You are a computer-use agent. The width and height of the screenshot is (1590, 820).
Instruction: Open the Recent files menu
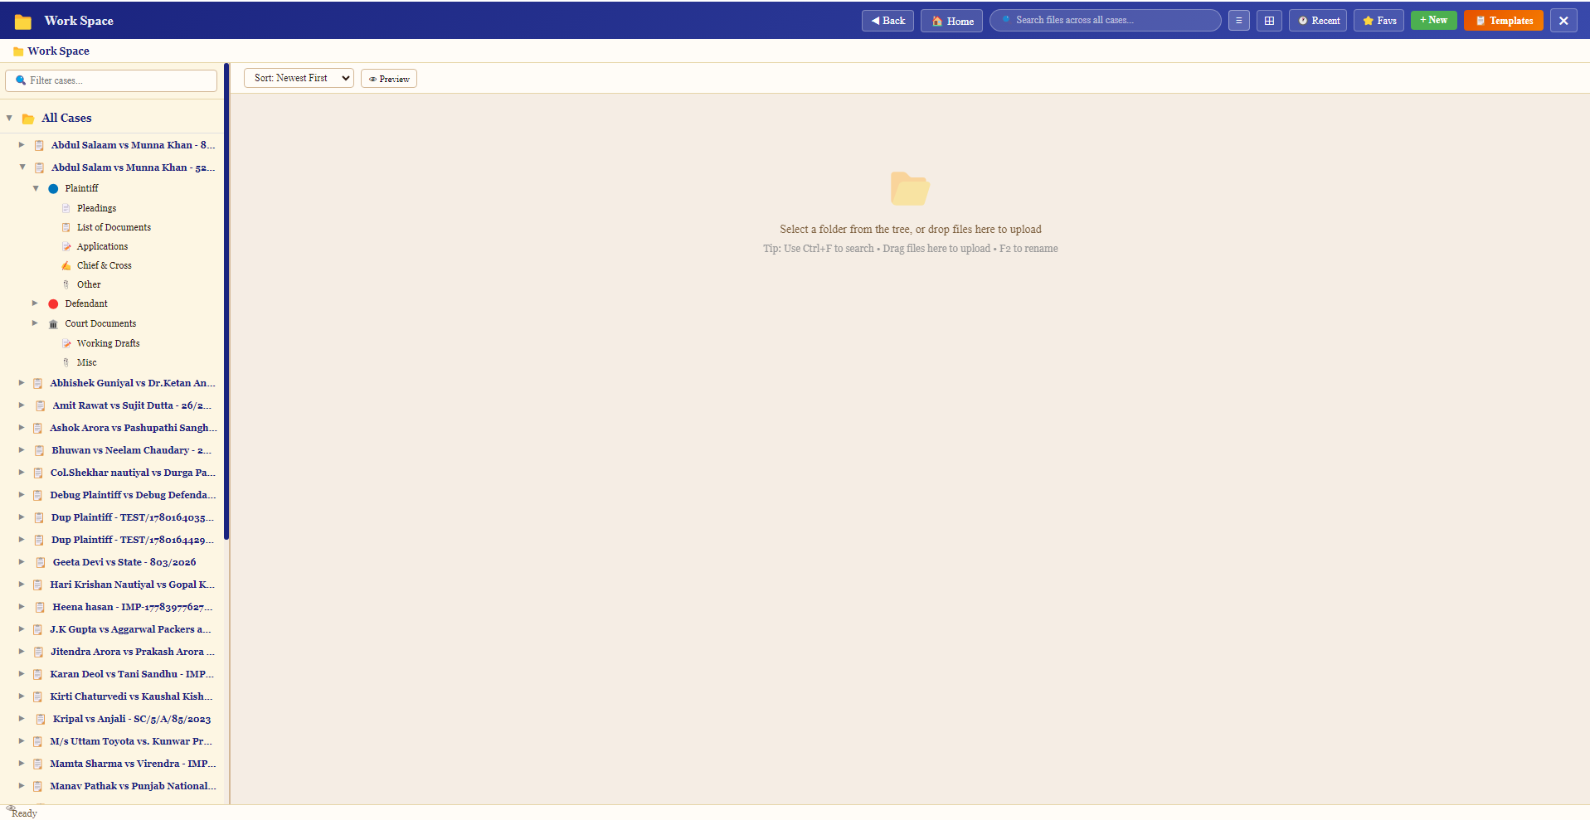[1318, 21]
